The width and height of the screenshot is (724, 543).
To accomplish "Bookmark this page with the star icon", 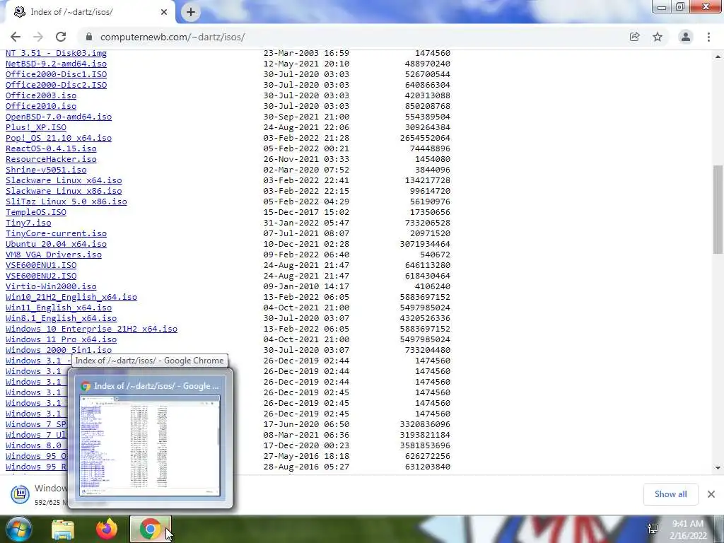I will pyautogui.click(x=658, y=37).
